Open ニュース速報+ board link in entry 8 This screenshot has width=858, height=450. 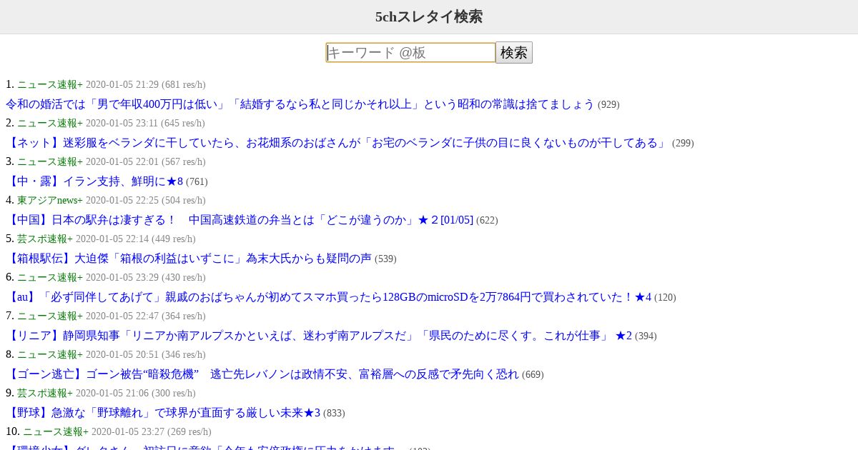(50, 354)
